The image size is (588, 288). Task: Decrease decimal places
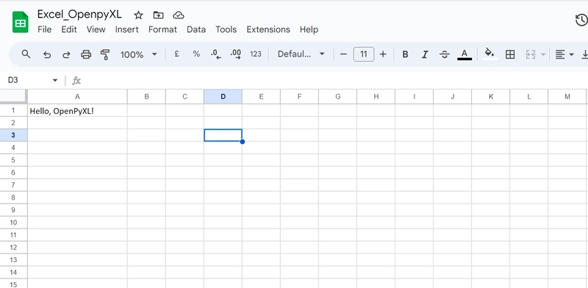[216, 54]
